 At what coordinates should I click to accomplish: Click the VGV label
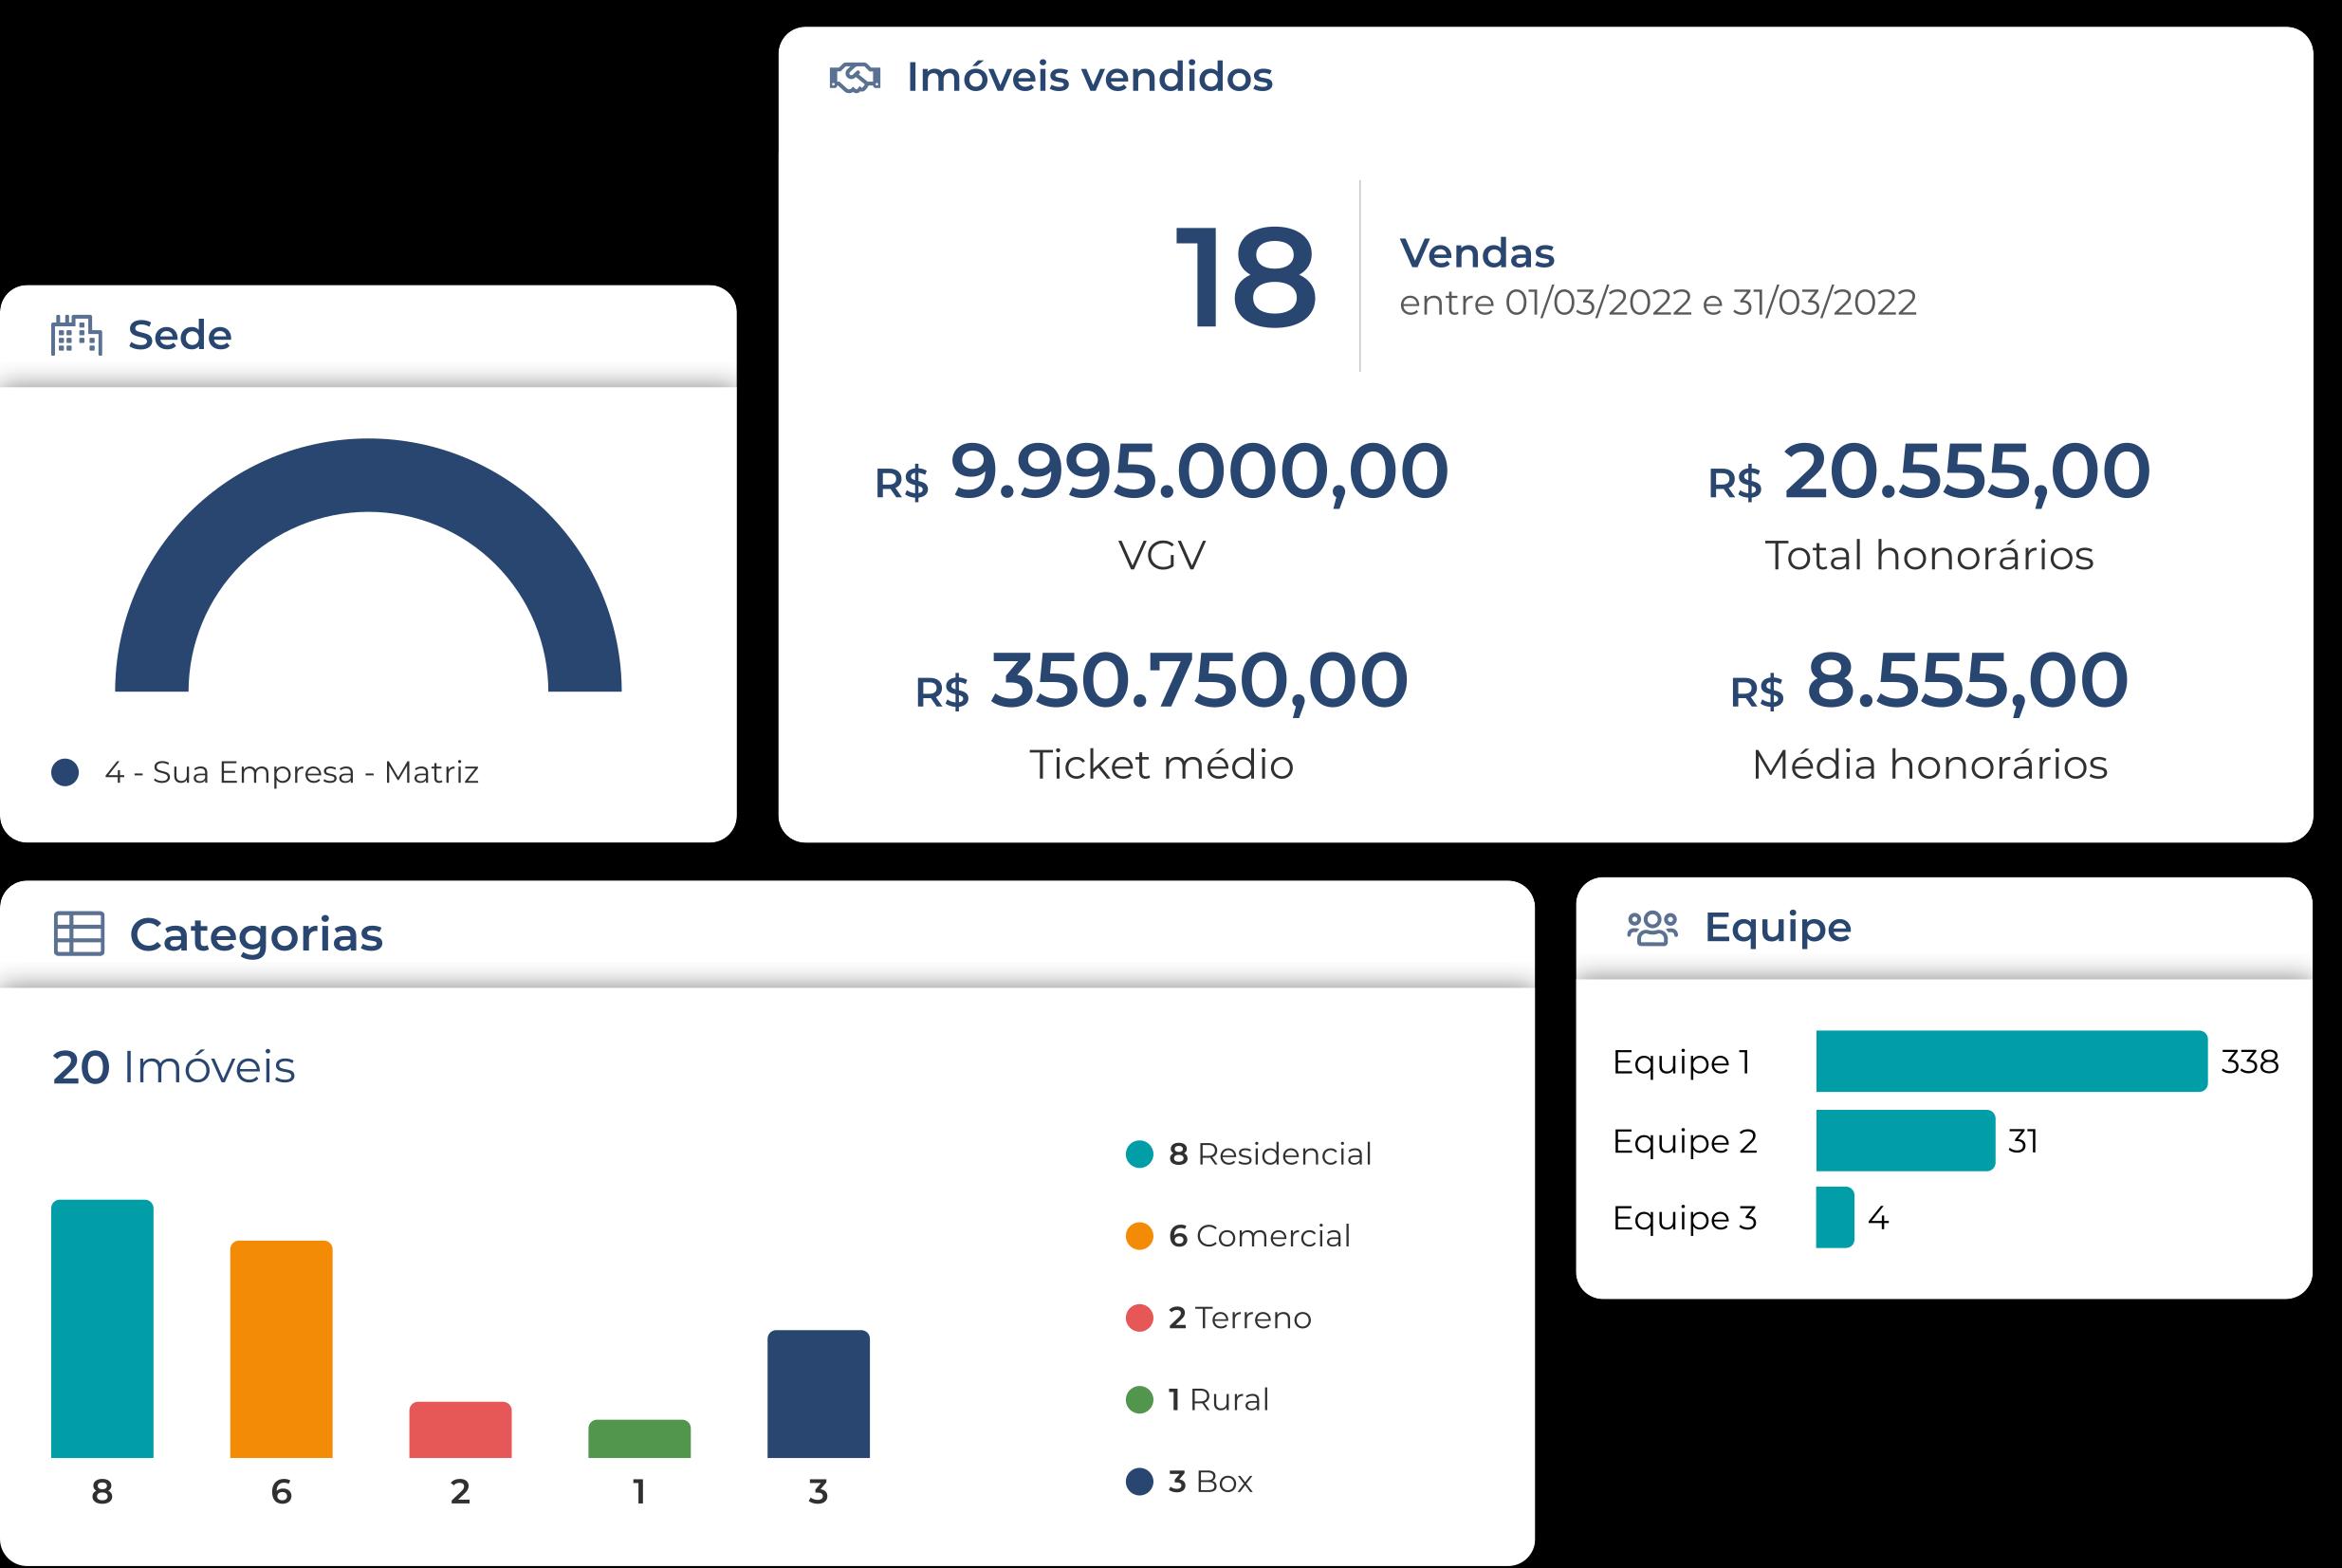point(1162,555)
